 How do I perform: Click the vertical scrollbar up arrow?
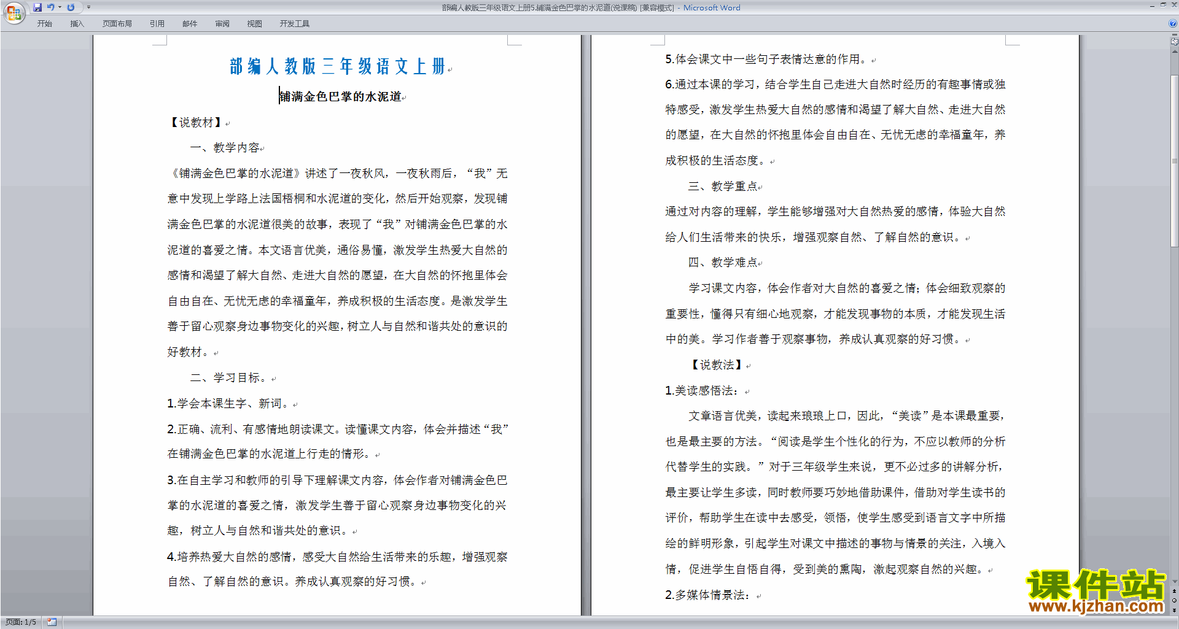pos(1174,51)
